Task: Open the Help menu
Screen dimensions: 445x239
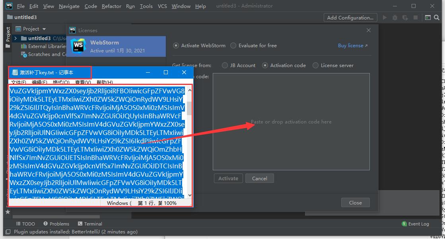Action: (x=200, y=6)
